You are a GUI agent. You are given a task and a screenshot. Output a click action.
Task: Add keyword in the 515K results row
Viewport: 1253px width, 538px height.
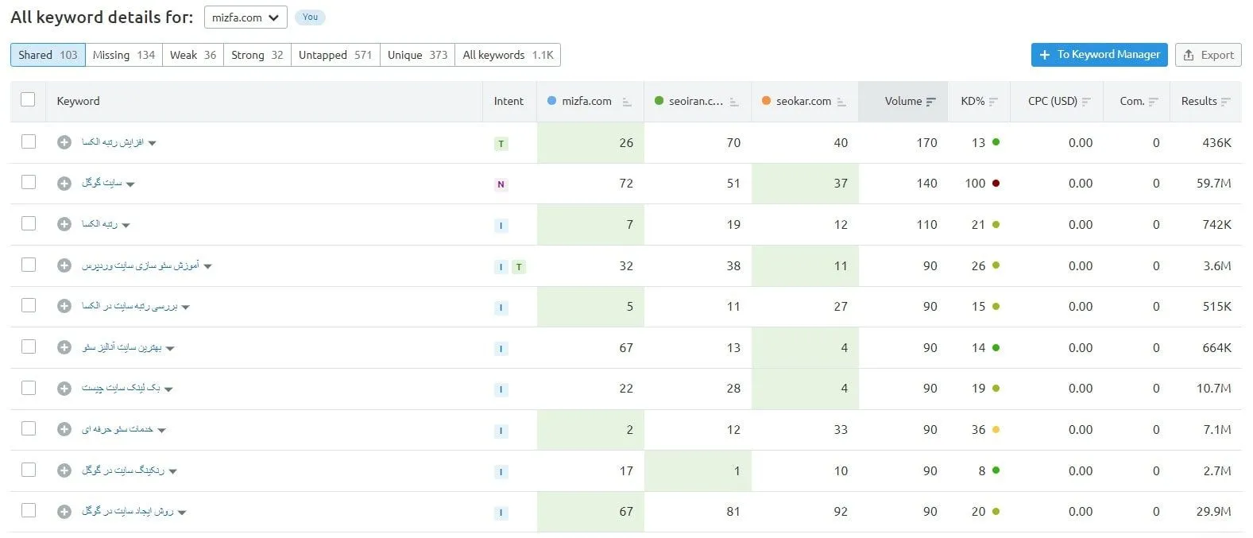coord(64,306)
